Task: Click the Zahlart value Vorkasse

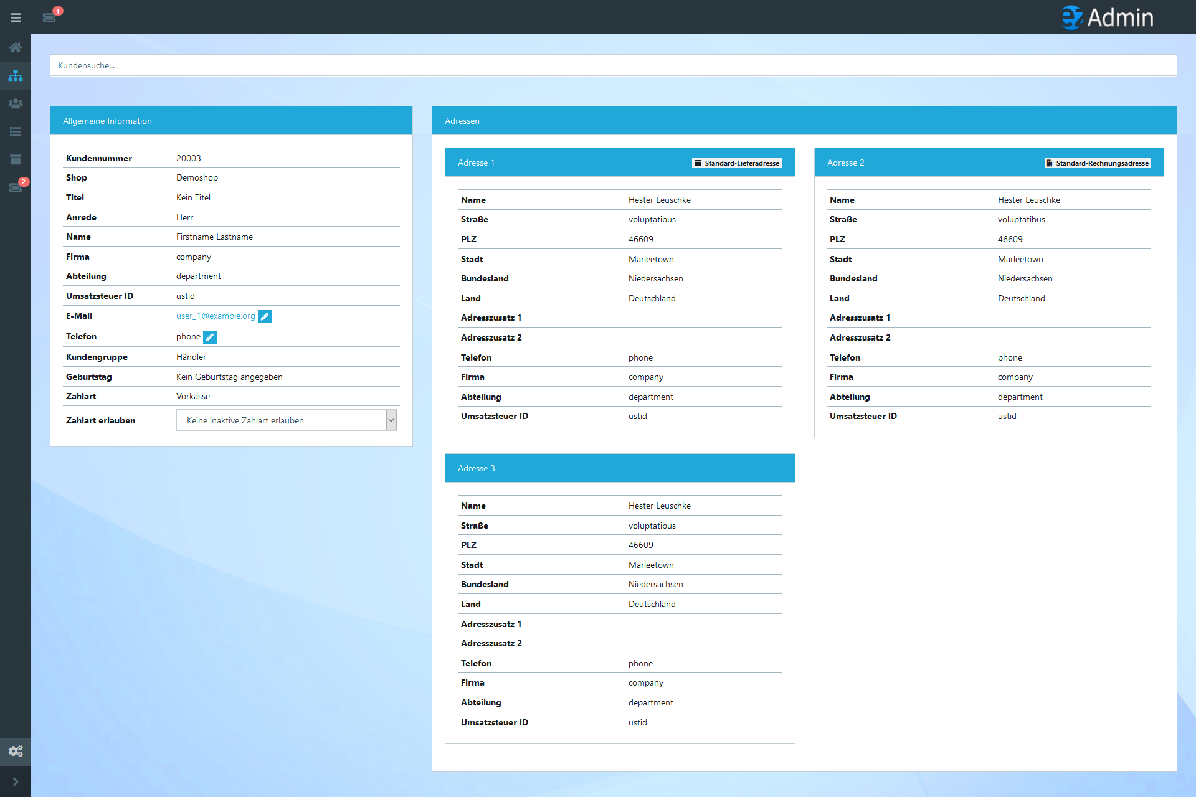Action: (x=193, y=396)
